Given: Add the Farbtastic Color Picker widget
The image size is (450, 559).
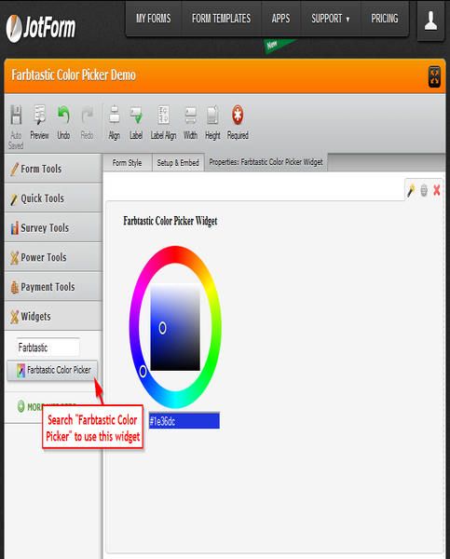Looking at the screenshot, I should [52, 370].
